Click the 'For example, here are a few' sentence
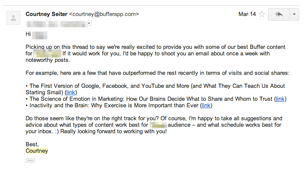Image resolution: width=304 pixels, height=170 pixels. pos(157,73)
